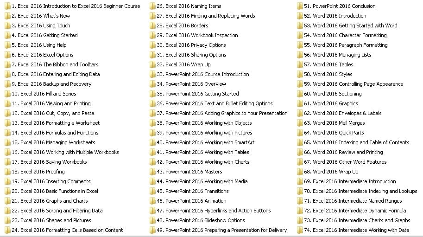Click '16. Excel 2016 Working with Multiple Workbooks'

[65, 152]
